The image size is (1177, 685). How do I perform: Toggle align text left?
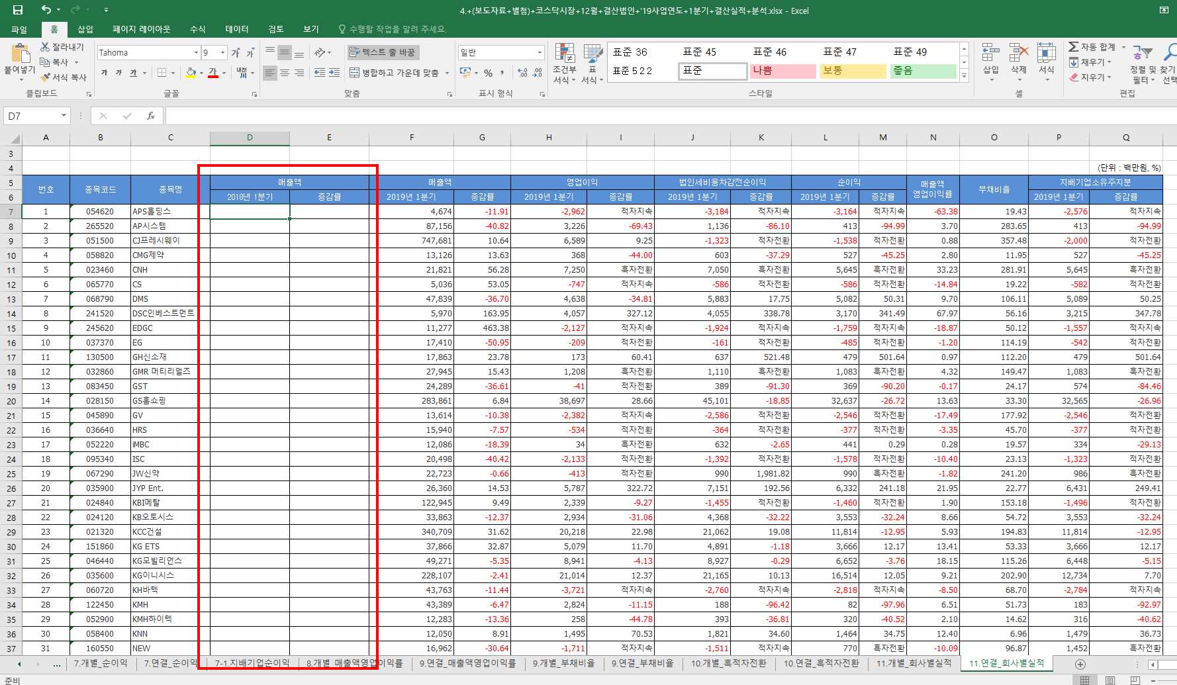pyautogui.click(x=269, y=72)
